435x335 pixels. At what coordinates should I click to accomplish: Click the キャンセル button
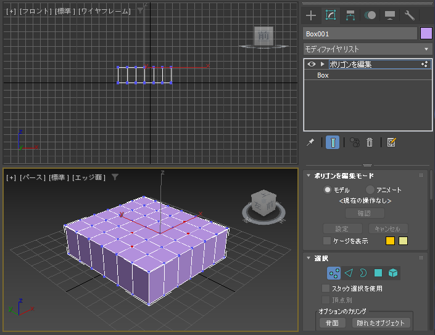tap(388, 228)
